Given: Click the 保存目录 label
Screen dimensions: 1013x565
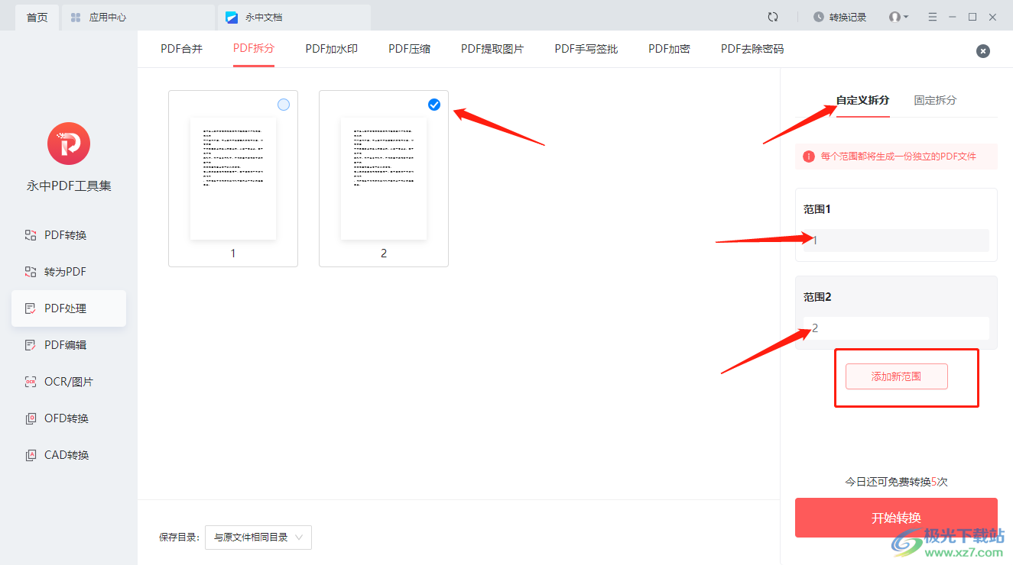Looking at the screenshot, I should click(179, 538).
